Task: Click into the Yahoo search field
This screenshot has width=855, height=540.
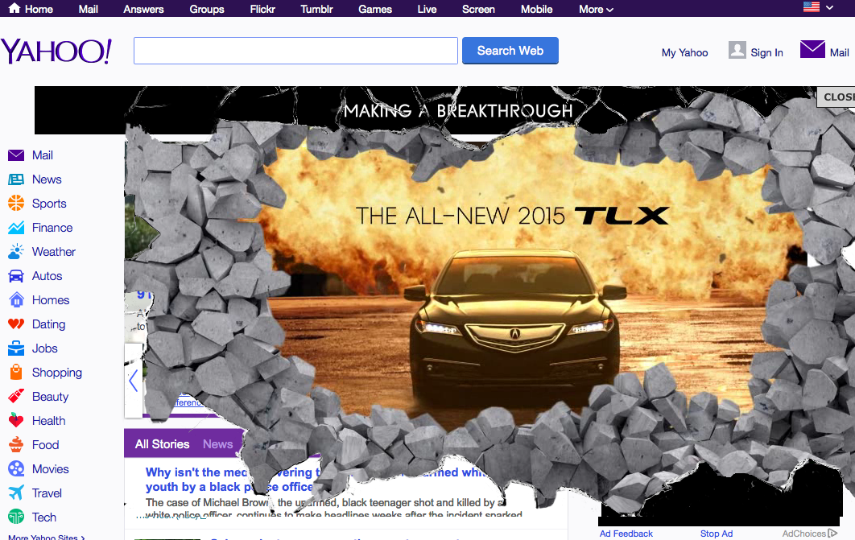Action: [295, 50]
